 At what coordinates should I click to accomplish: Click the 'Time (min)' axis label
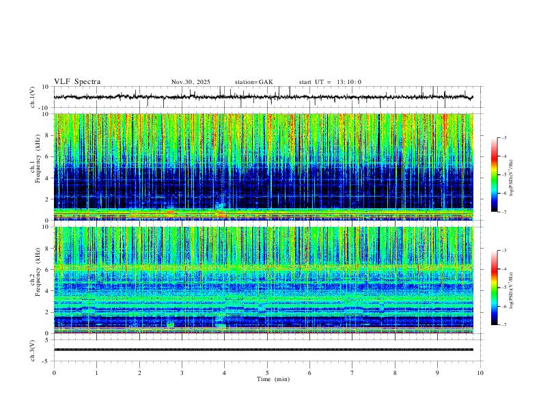pos(273,379)
